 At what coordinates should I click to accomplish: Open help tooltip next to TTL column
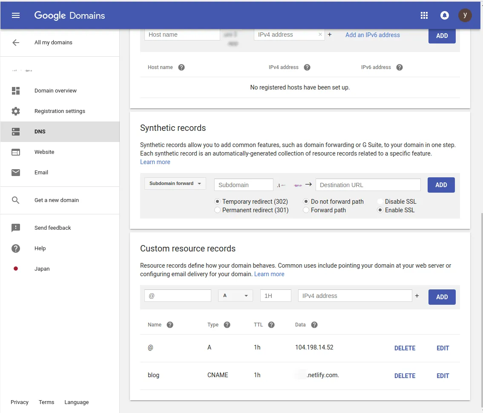(x=271, y=325)
